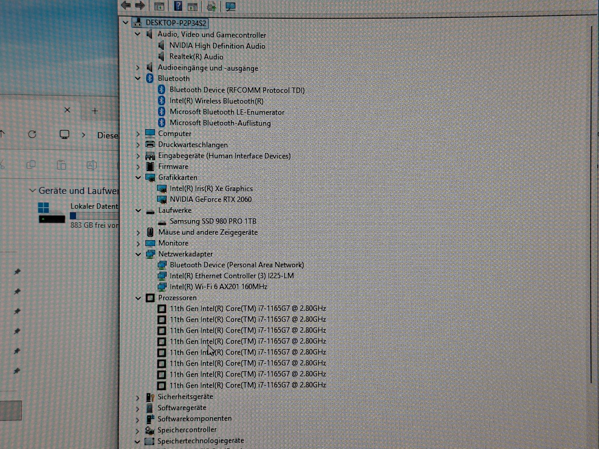Expand the Firmware category
This screenshot has height=449, width=599.
pyautogui.click(x=138, y=167)
